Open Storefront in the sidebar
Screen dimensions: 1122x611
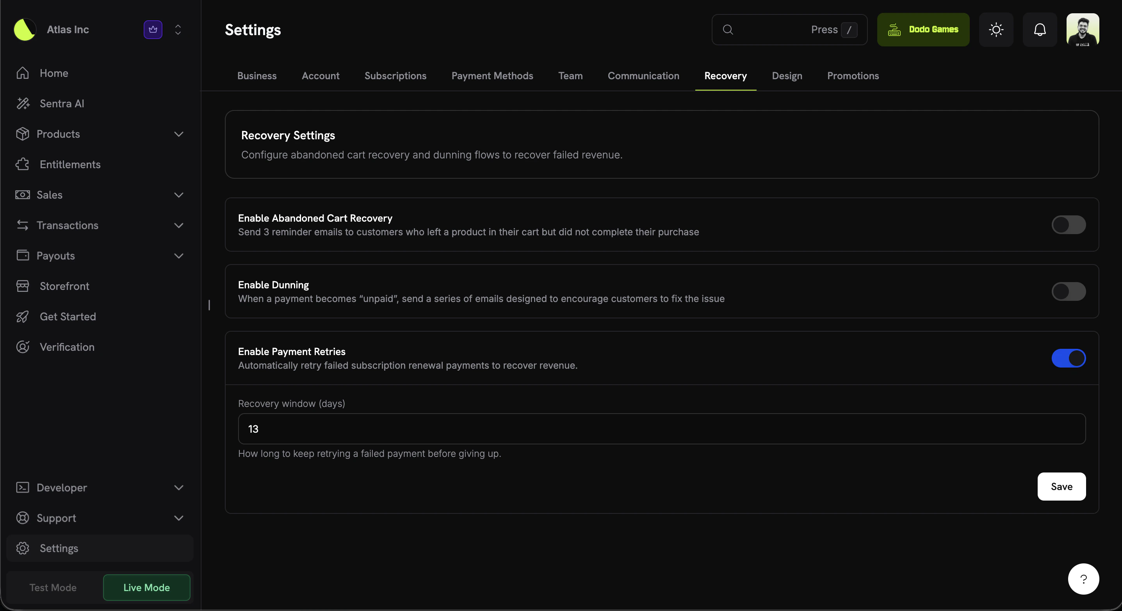(x=100, y=286)
